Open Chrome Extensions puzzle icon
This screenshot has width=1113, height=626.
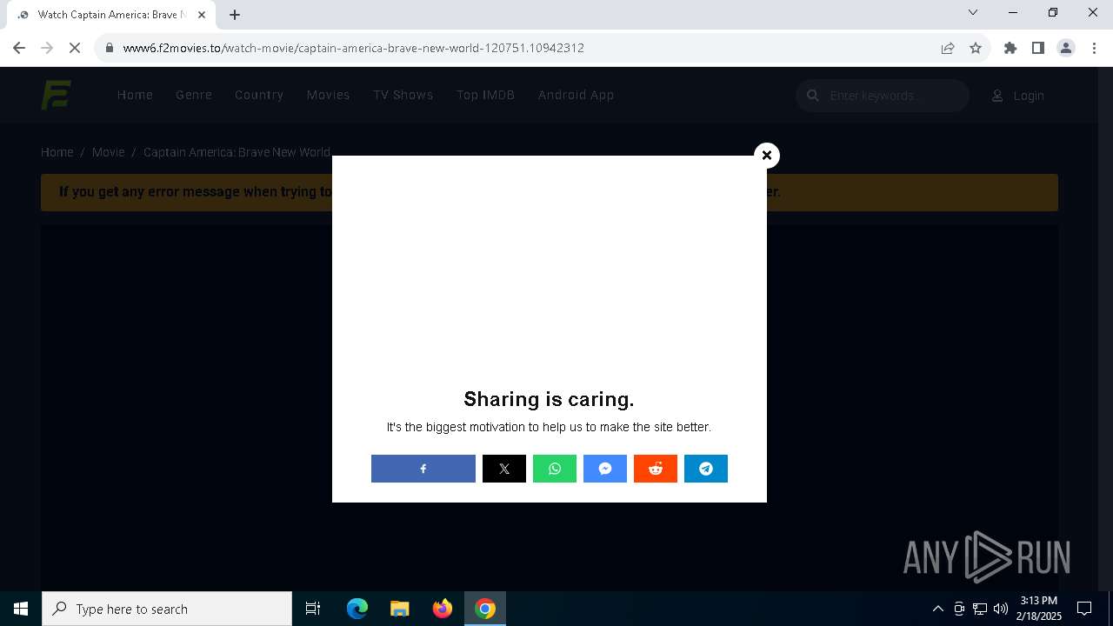pyautogui.click(x=1010, y=48)
